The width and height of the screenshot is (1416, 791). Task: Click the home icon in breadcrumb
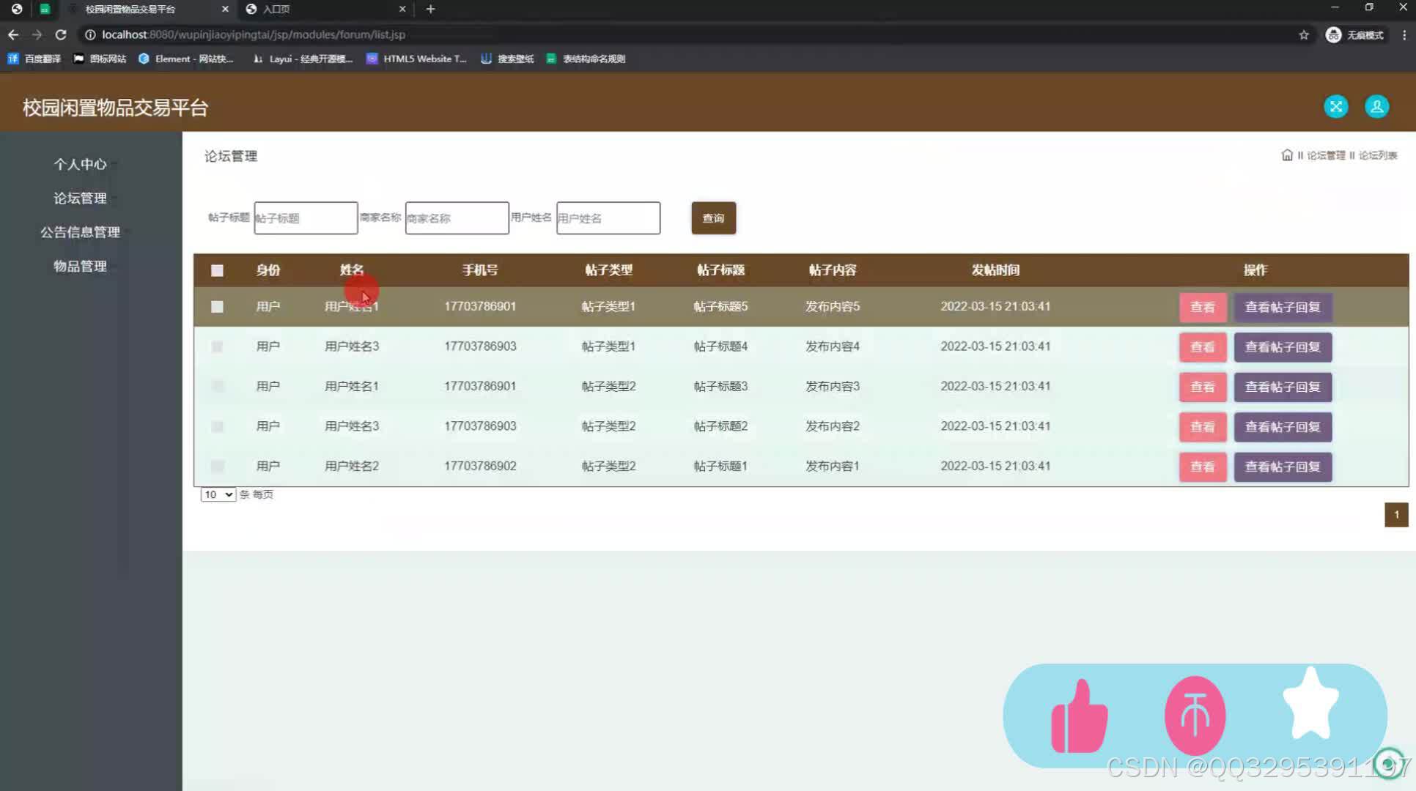pos(1287,155)
